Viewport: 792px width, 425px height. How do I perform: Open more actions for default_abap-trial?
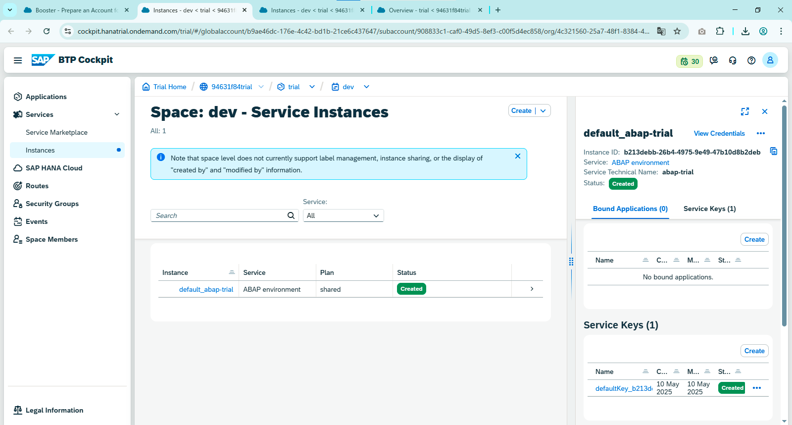[761, 133]
